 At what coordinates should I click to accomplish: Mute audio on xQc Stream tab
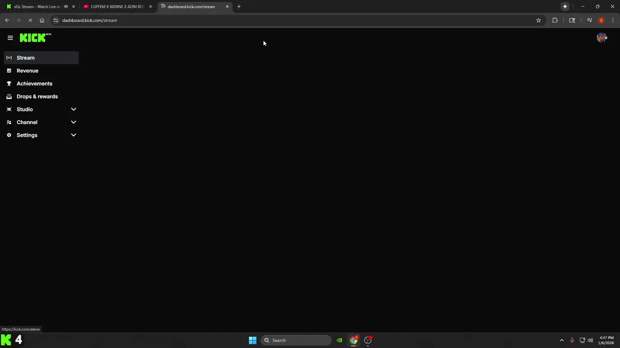pyautogui.click(x=66, y=6)
